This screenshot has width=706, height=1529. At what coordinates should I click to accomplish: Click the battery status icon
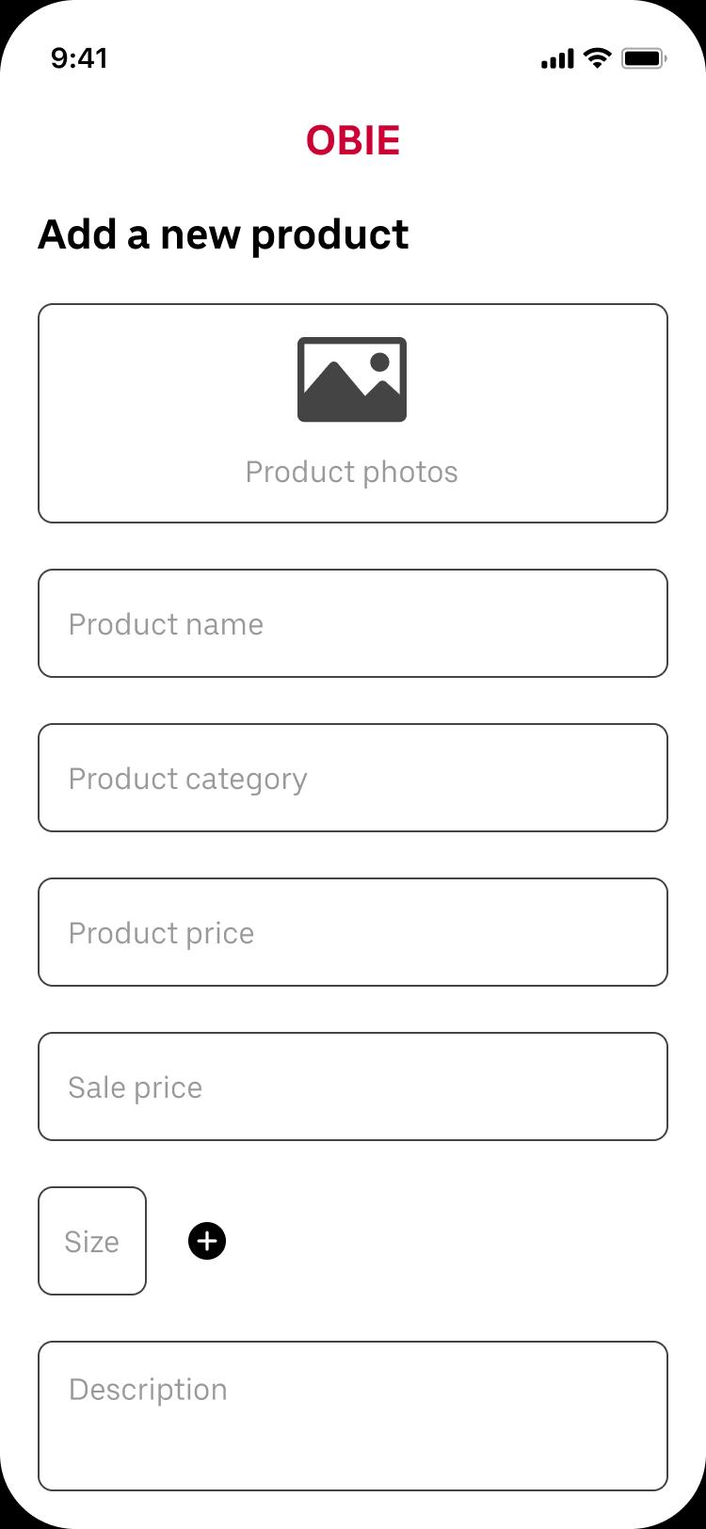click(644, 58)
